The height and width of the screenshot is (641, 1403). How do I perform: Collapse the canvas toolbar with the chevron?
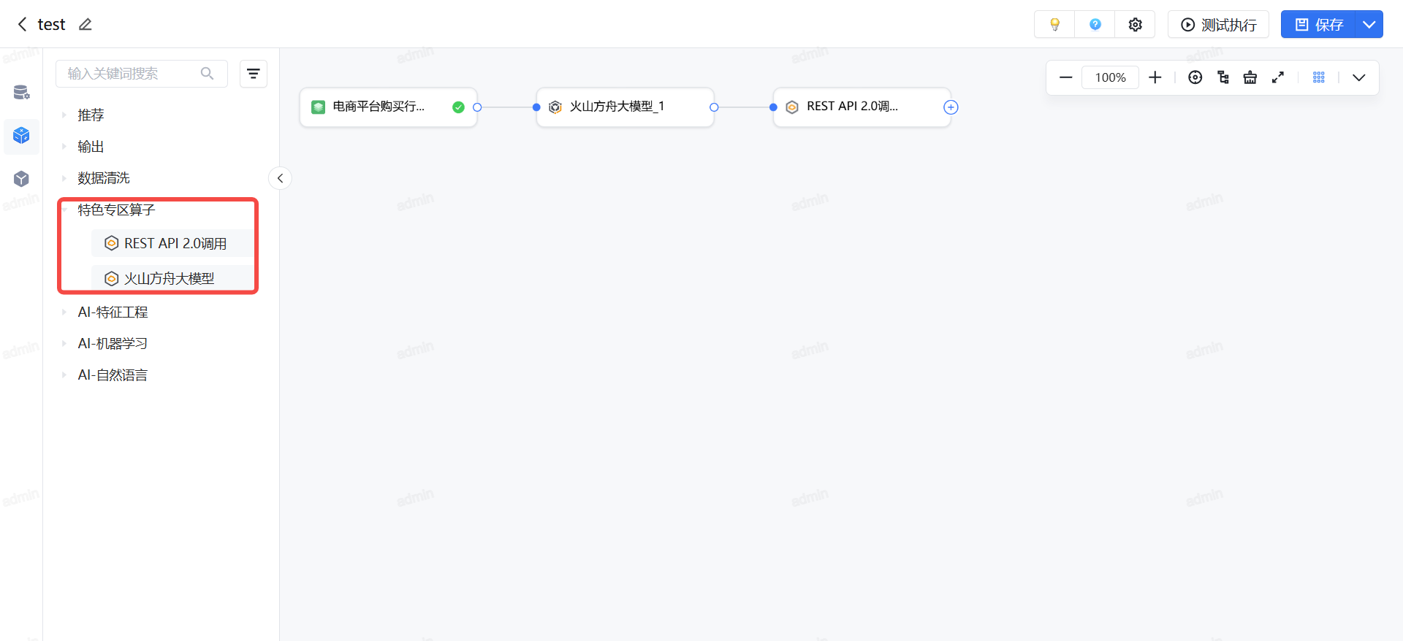[1358, 77]
